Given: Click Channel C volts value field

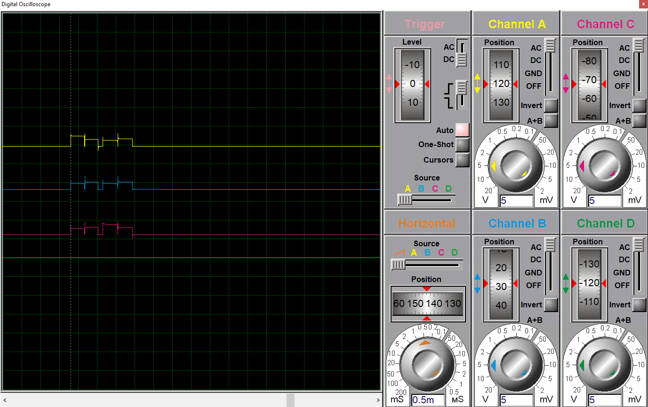Looking at the screenshot, I should (x=605, y=201).
